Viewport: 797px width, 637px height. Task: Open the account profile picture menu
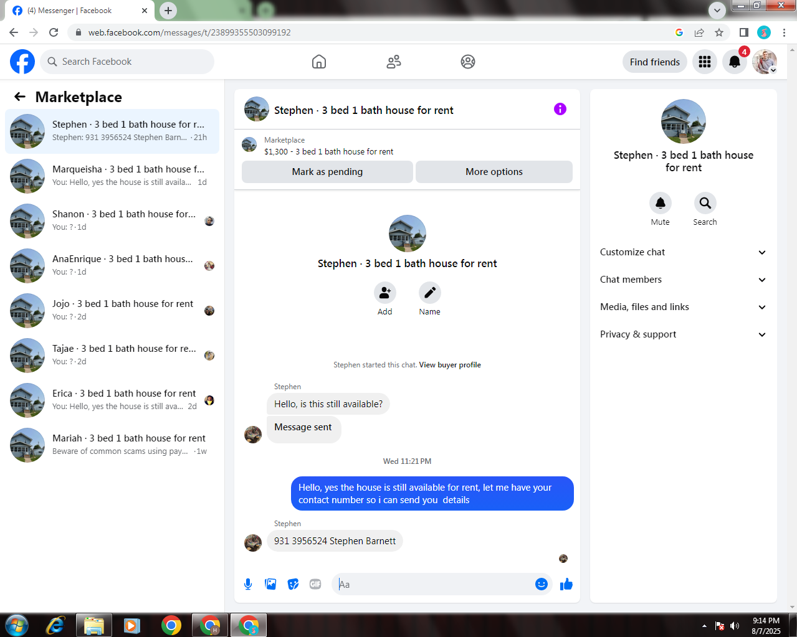[765, 62]
